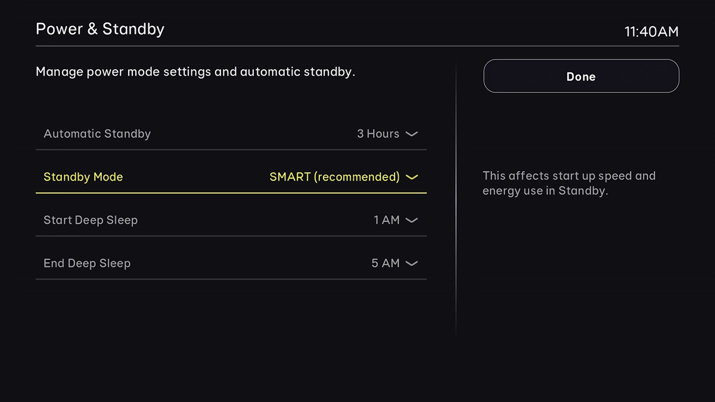Click the 11:40AM clock display
The height and width of the screenshot is (402, 715).
[x=652, y=32]
